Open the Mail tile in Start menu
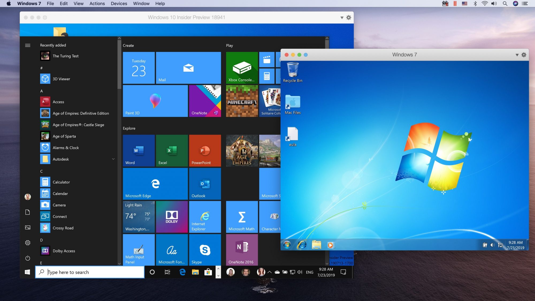 point(188,68)
